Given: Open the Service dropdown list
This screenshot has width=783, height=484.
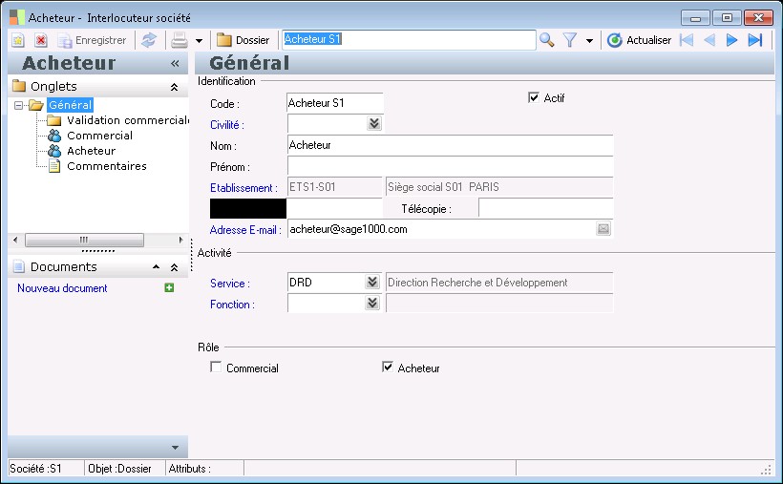Looking at the screenshot, I should click(372, 283).
